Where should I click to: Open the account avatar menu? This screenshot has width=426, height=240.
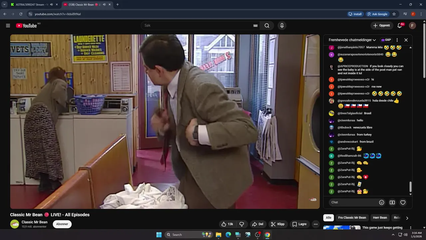412,26
